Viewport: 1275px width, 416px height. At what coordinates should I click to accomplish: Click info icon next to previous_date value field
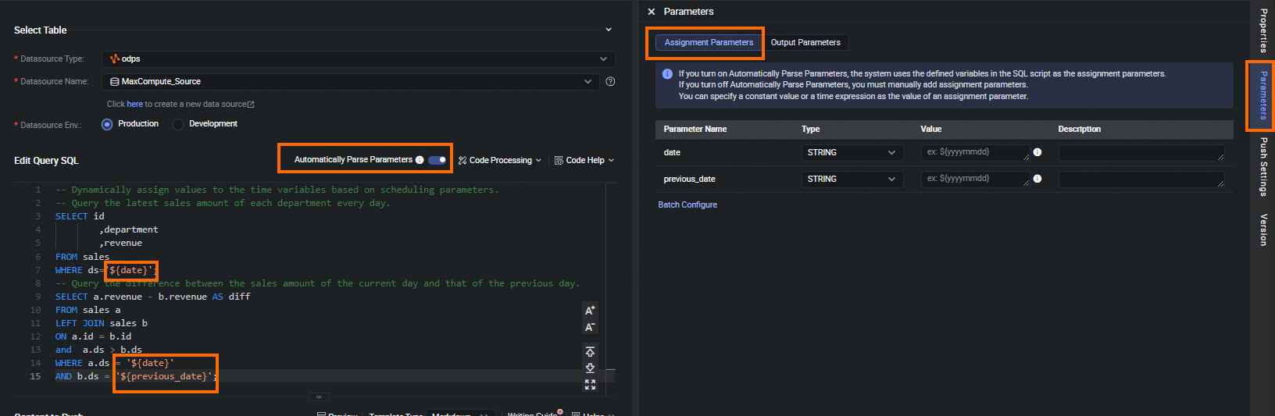[1037, 179]
